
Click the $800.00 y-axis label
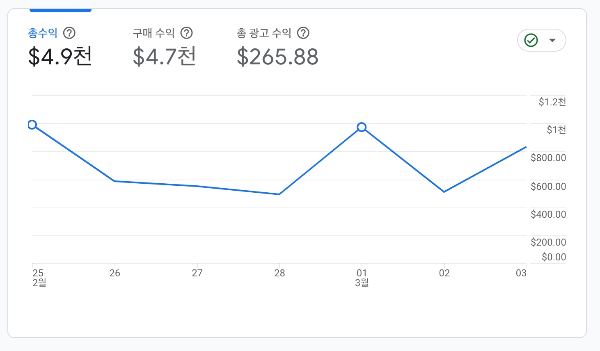tap(548, 158)
